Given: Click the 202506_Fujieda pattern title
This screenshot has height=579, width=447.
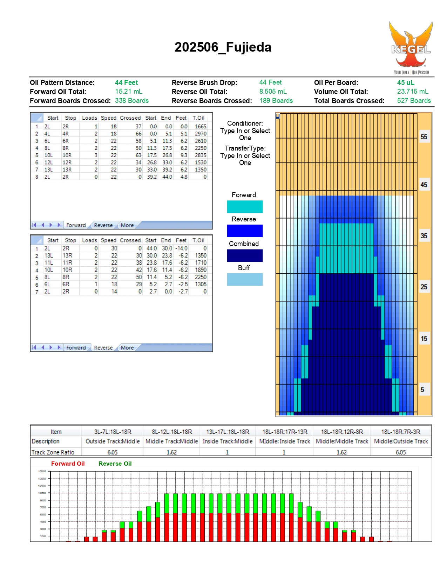Looking at the screenshot, I should click(223, 47).
